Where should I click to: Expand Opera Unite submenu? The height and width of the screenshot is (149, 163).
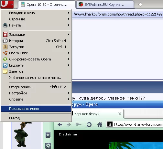tap(36, 53)
